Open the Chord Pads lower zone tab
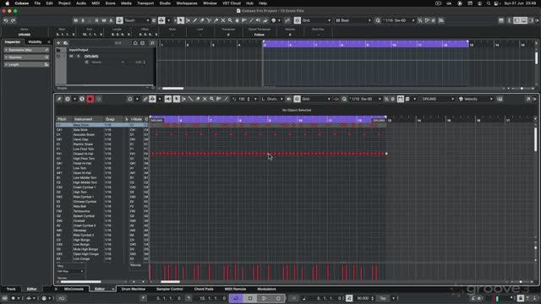This screenshot has height=304, width=541. coord(204,289)
